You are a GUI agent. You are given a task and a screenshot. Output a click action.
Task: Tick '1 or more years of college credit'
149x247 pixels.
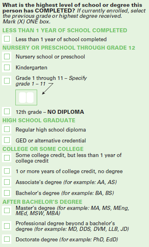click(7, 171)
